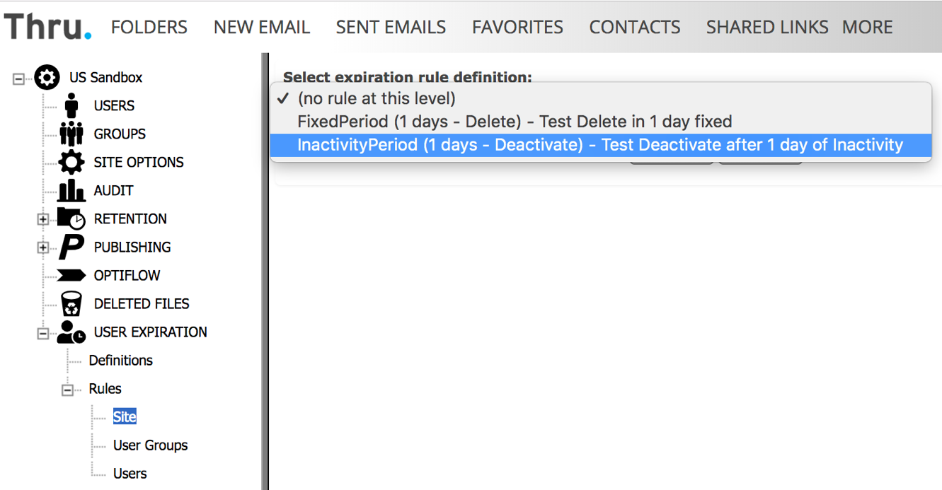This screenshot has height=490, width=942.
Task: Click the Publishing P icon
Action: click(71, 247)
